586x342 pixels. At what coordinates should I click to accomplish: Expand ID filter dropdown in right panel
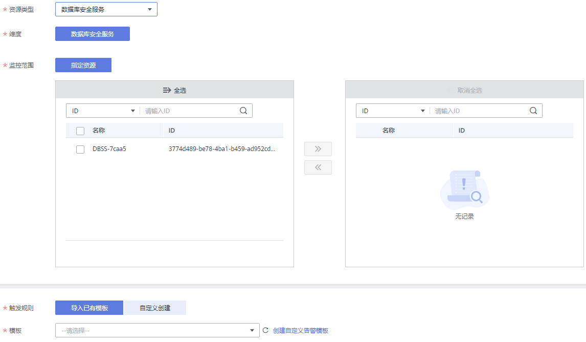point(393,111)
